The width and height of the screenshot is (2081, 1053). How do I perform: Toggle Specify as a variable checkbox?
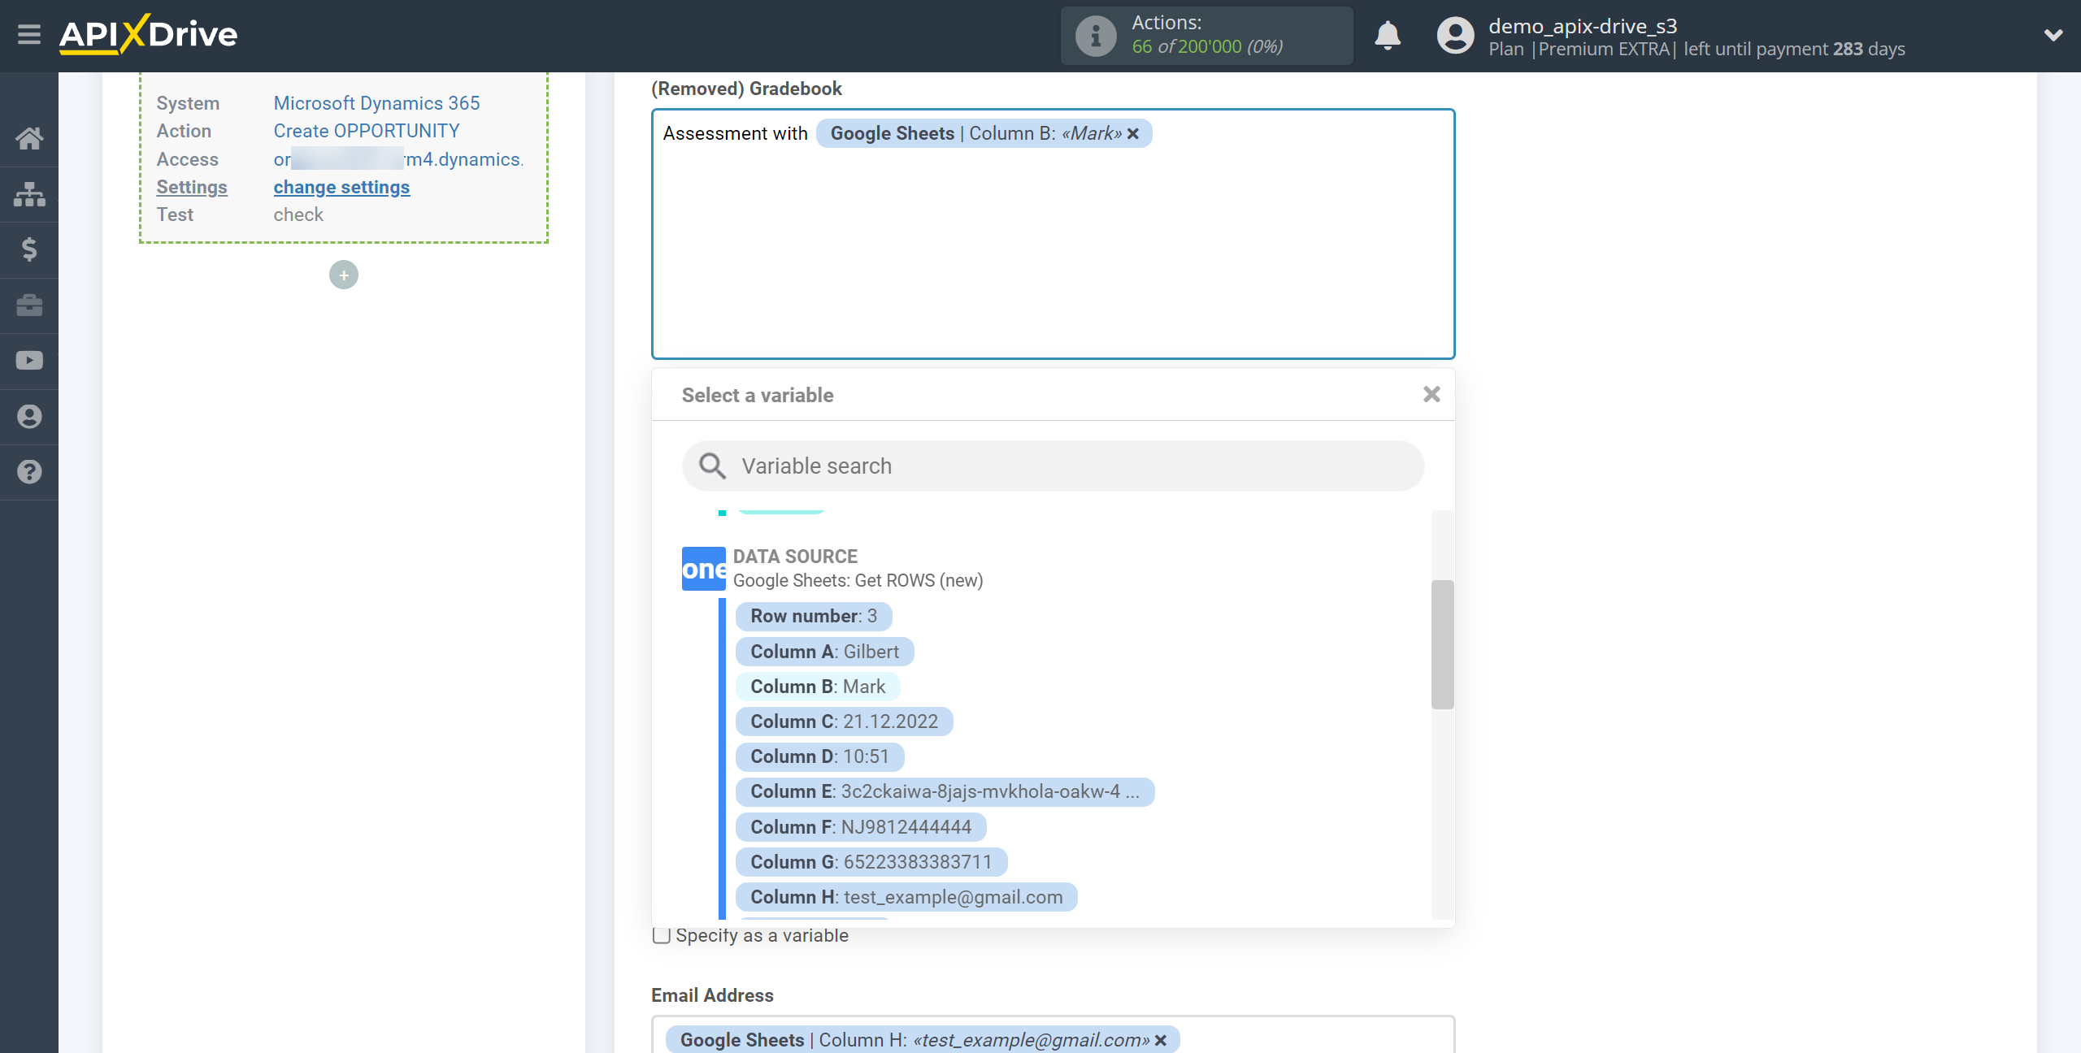[x=662, y=936]
